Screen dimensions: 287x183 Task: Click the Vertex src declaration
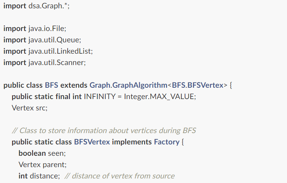point(30,108)
